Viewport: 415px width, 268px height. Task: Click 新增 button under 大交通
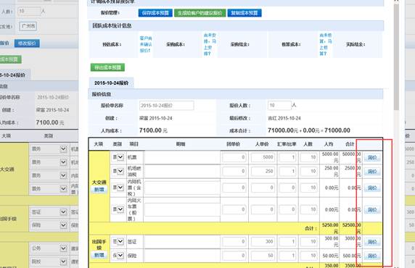point(99,190)
